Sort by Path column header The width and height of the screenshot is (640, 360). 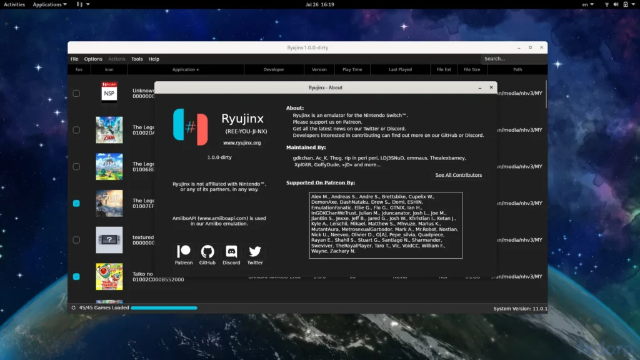click(x=517, y=69)
